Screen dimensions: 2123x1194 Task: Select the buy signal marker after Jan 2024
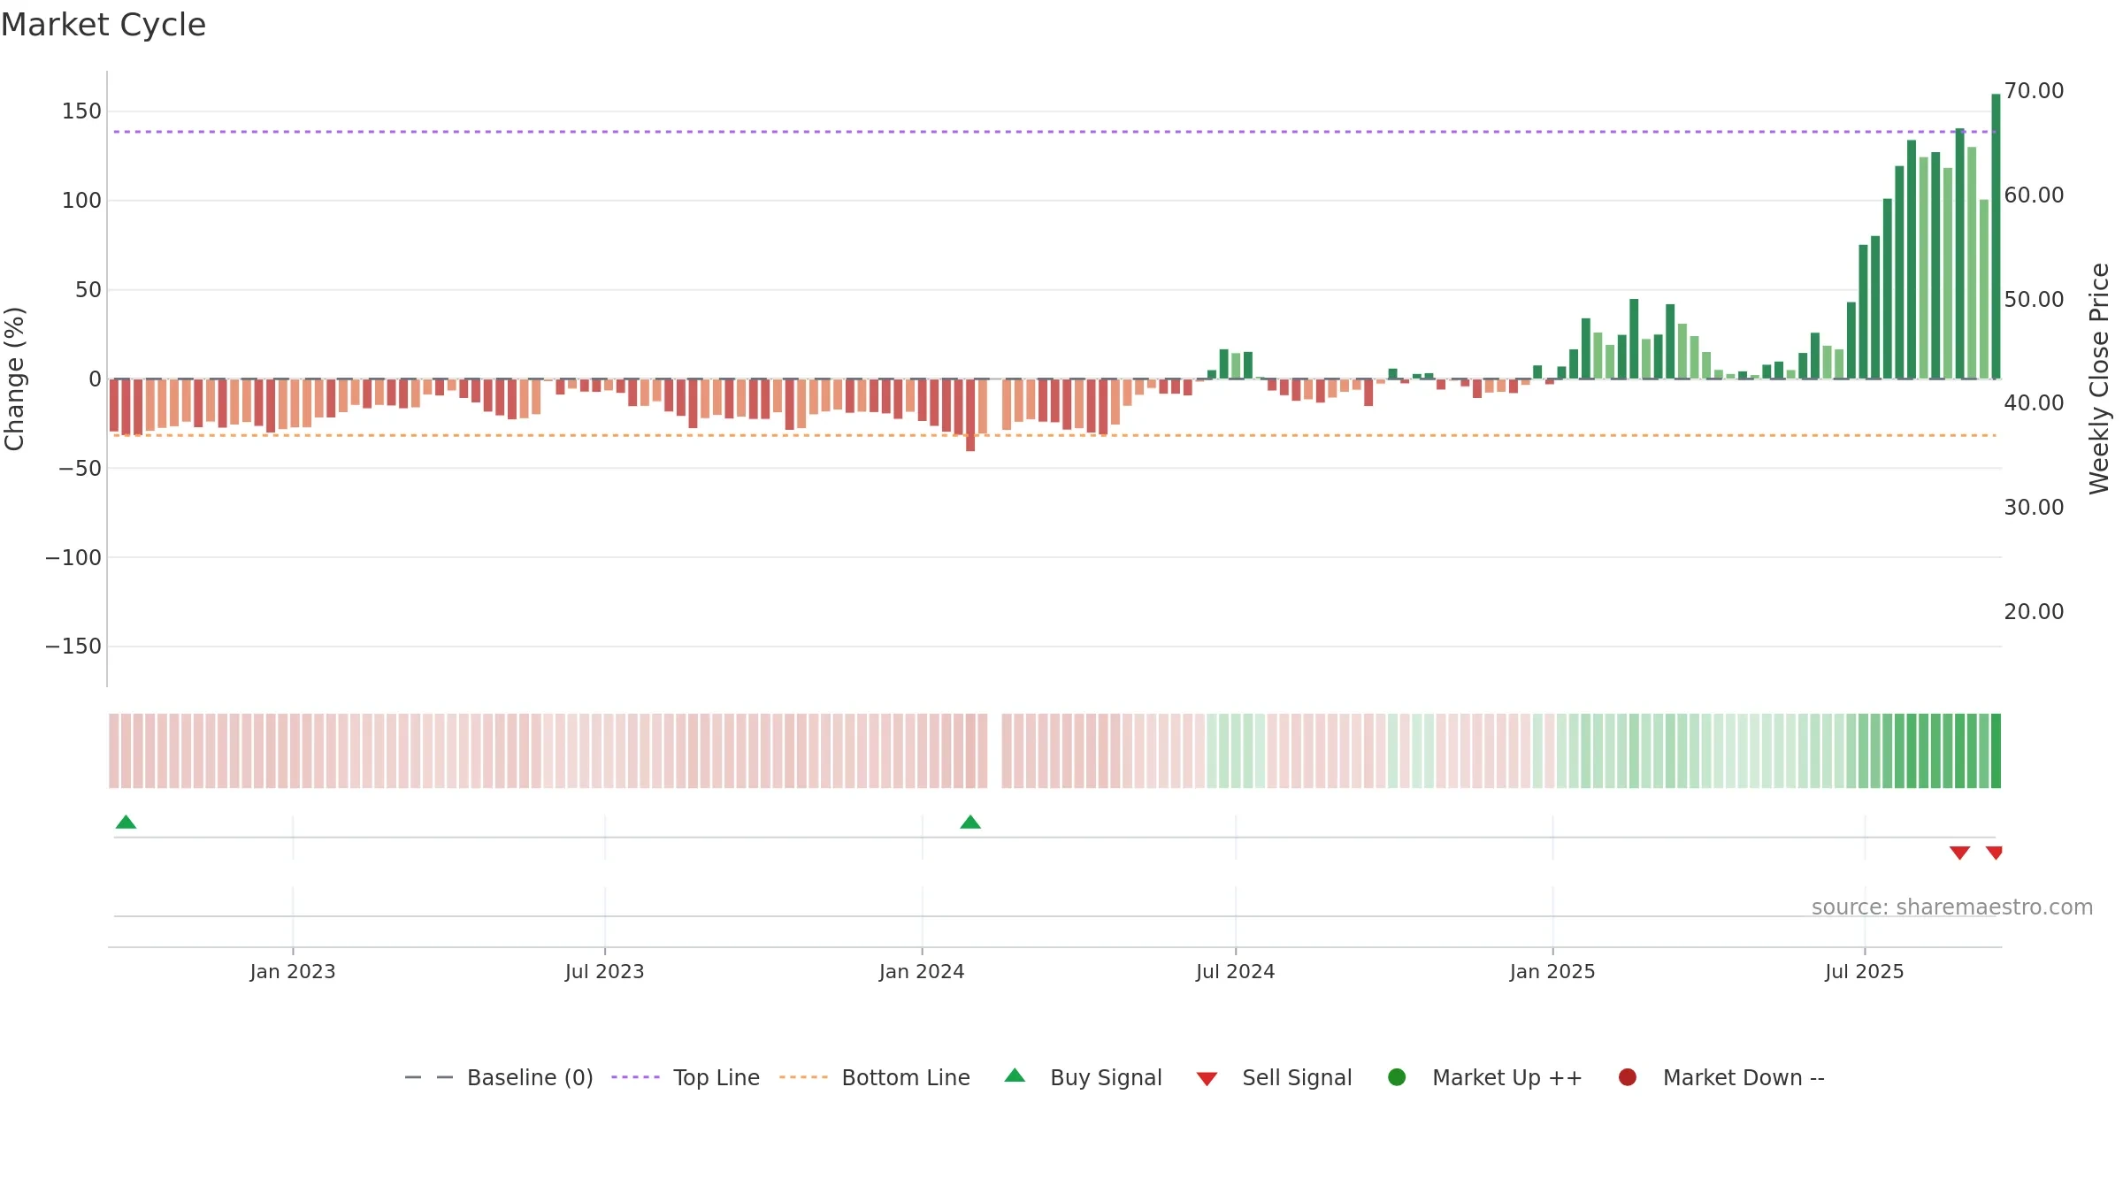(x=970, y=822)
